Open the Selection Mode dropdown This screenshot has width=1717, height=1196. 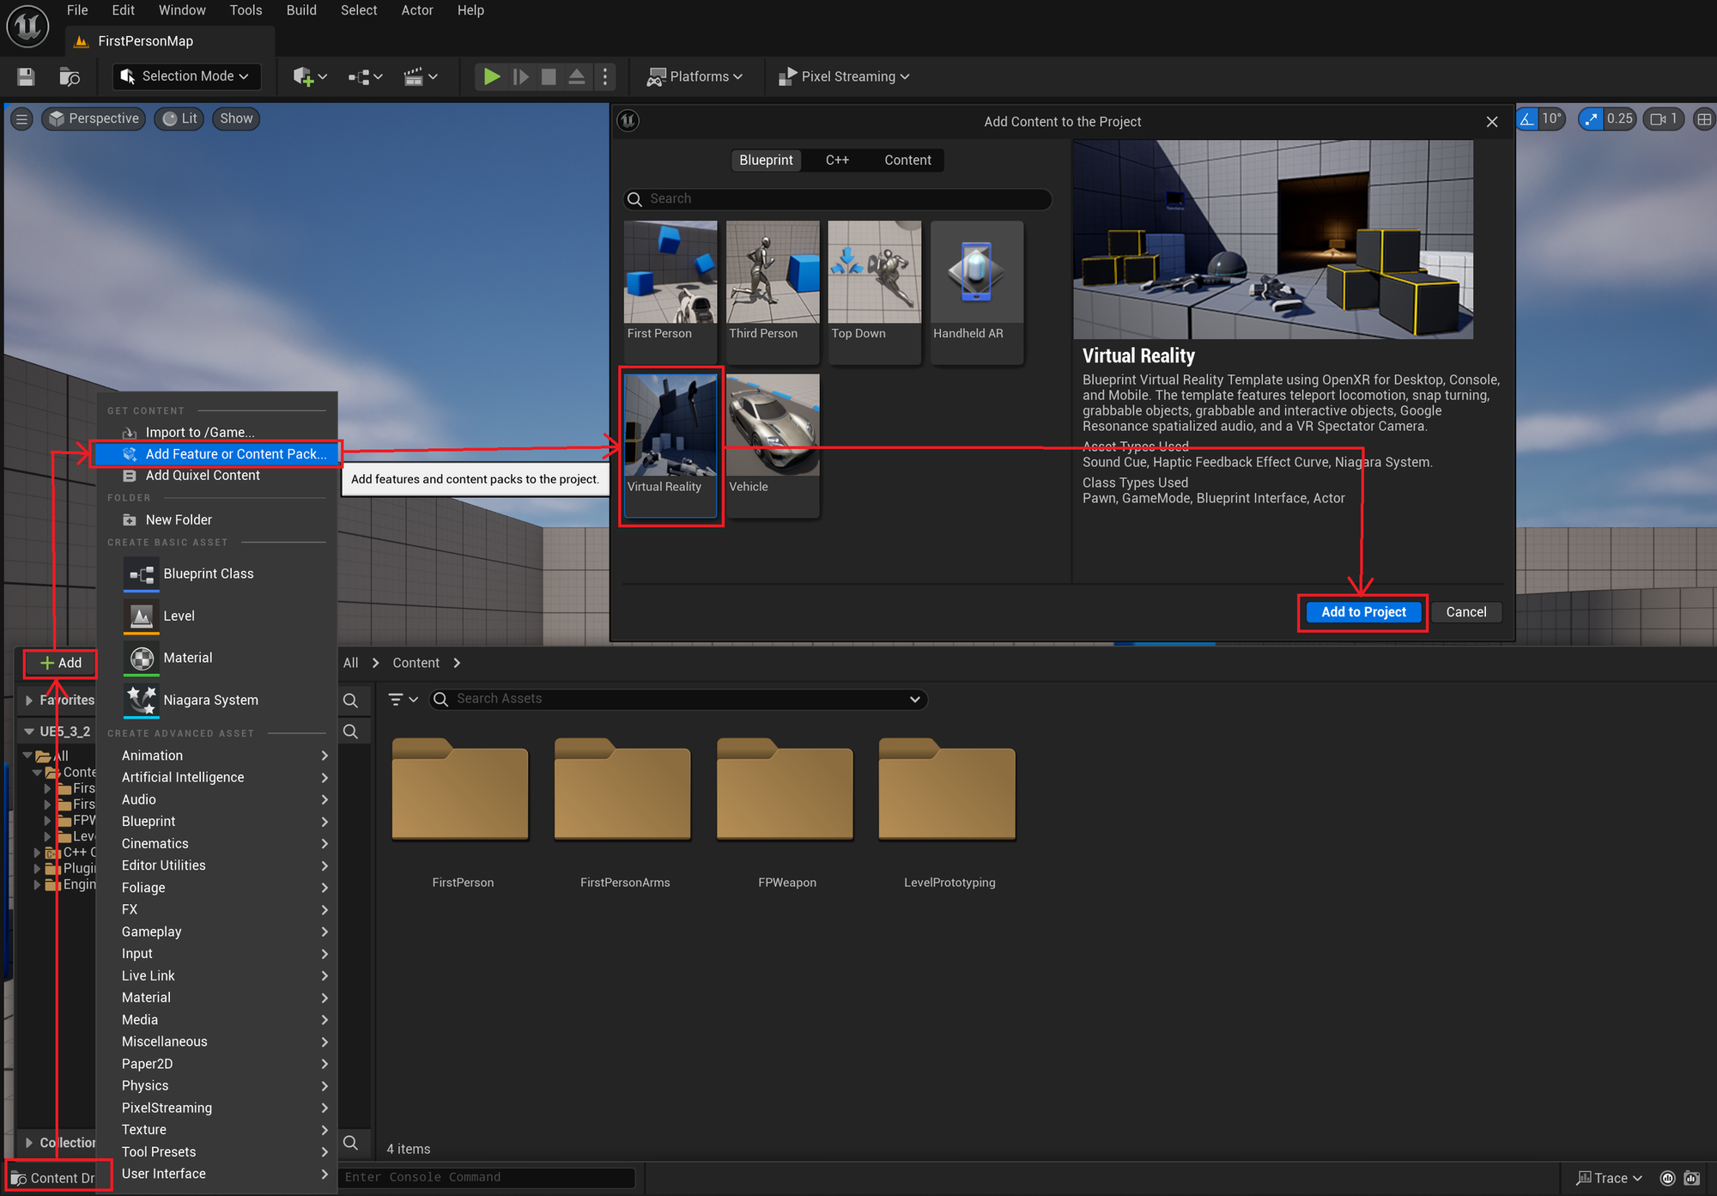186,76
